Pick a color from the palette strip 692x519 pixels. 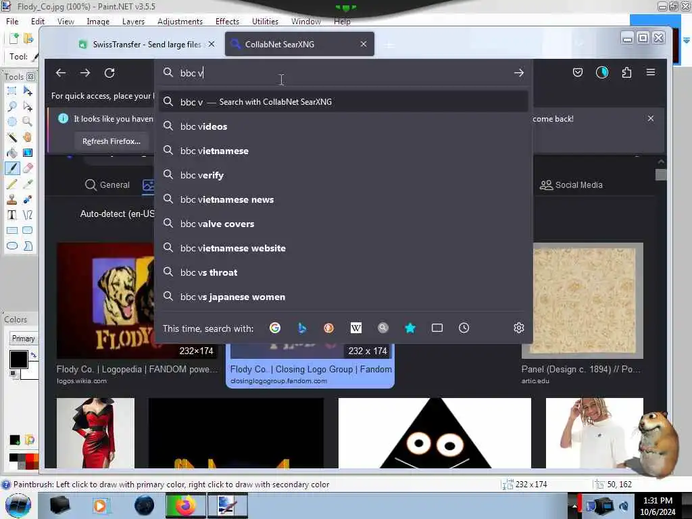point(24,461)
